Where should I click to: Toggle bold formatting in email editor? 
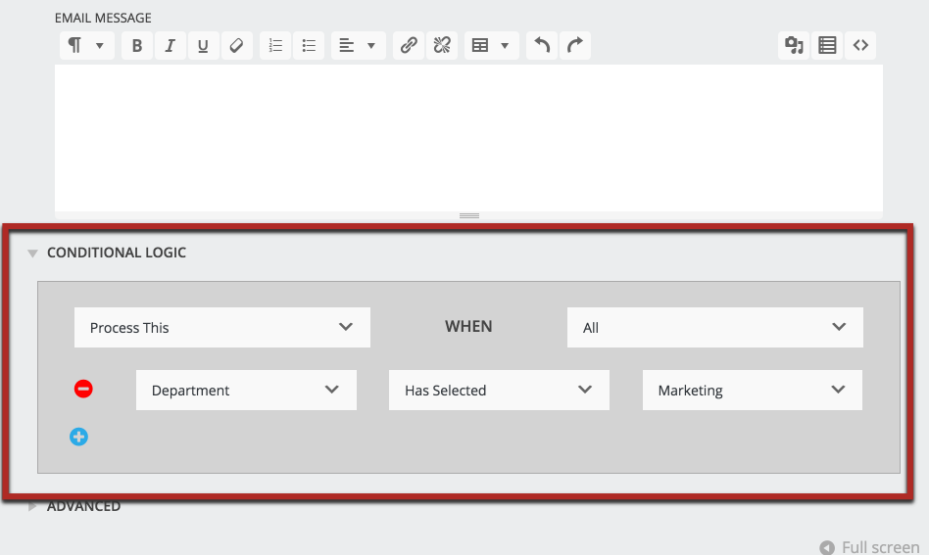(x=137, y=45)
